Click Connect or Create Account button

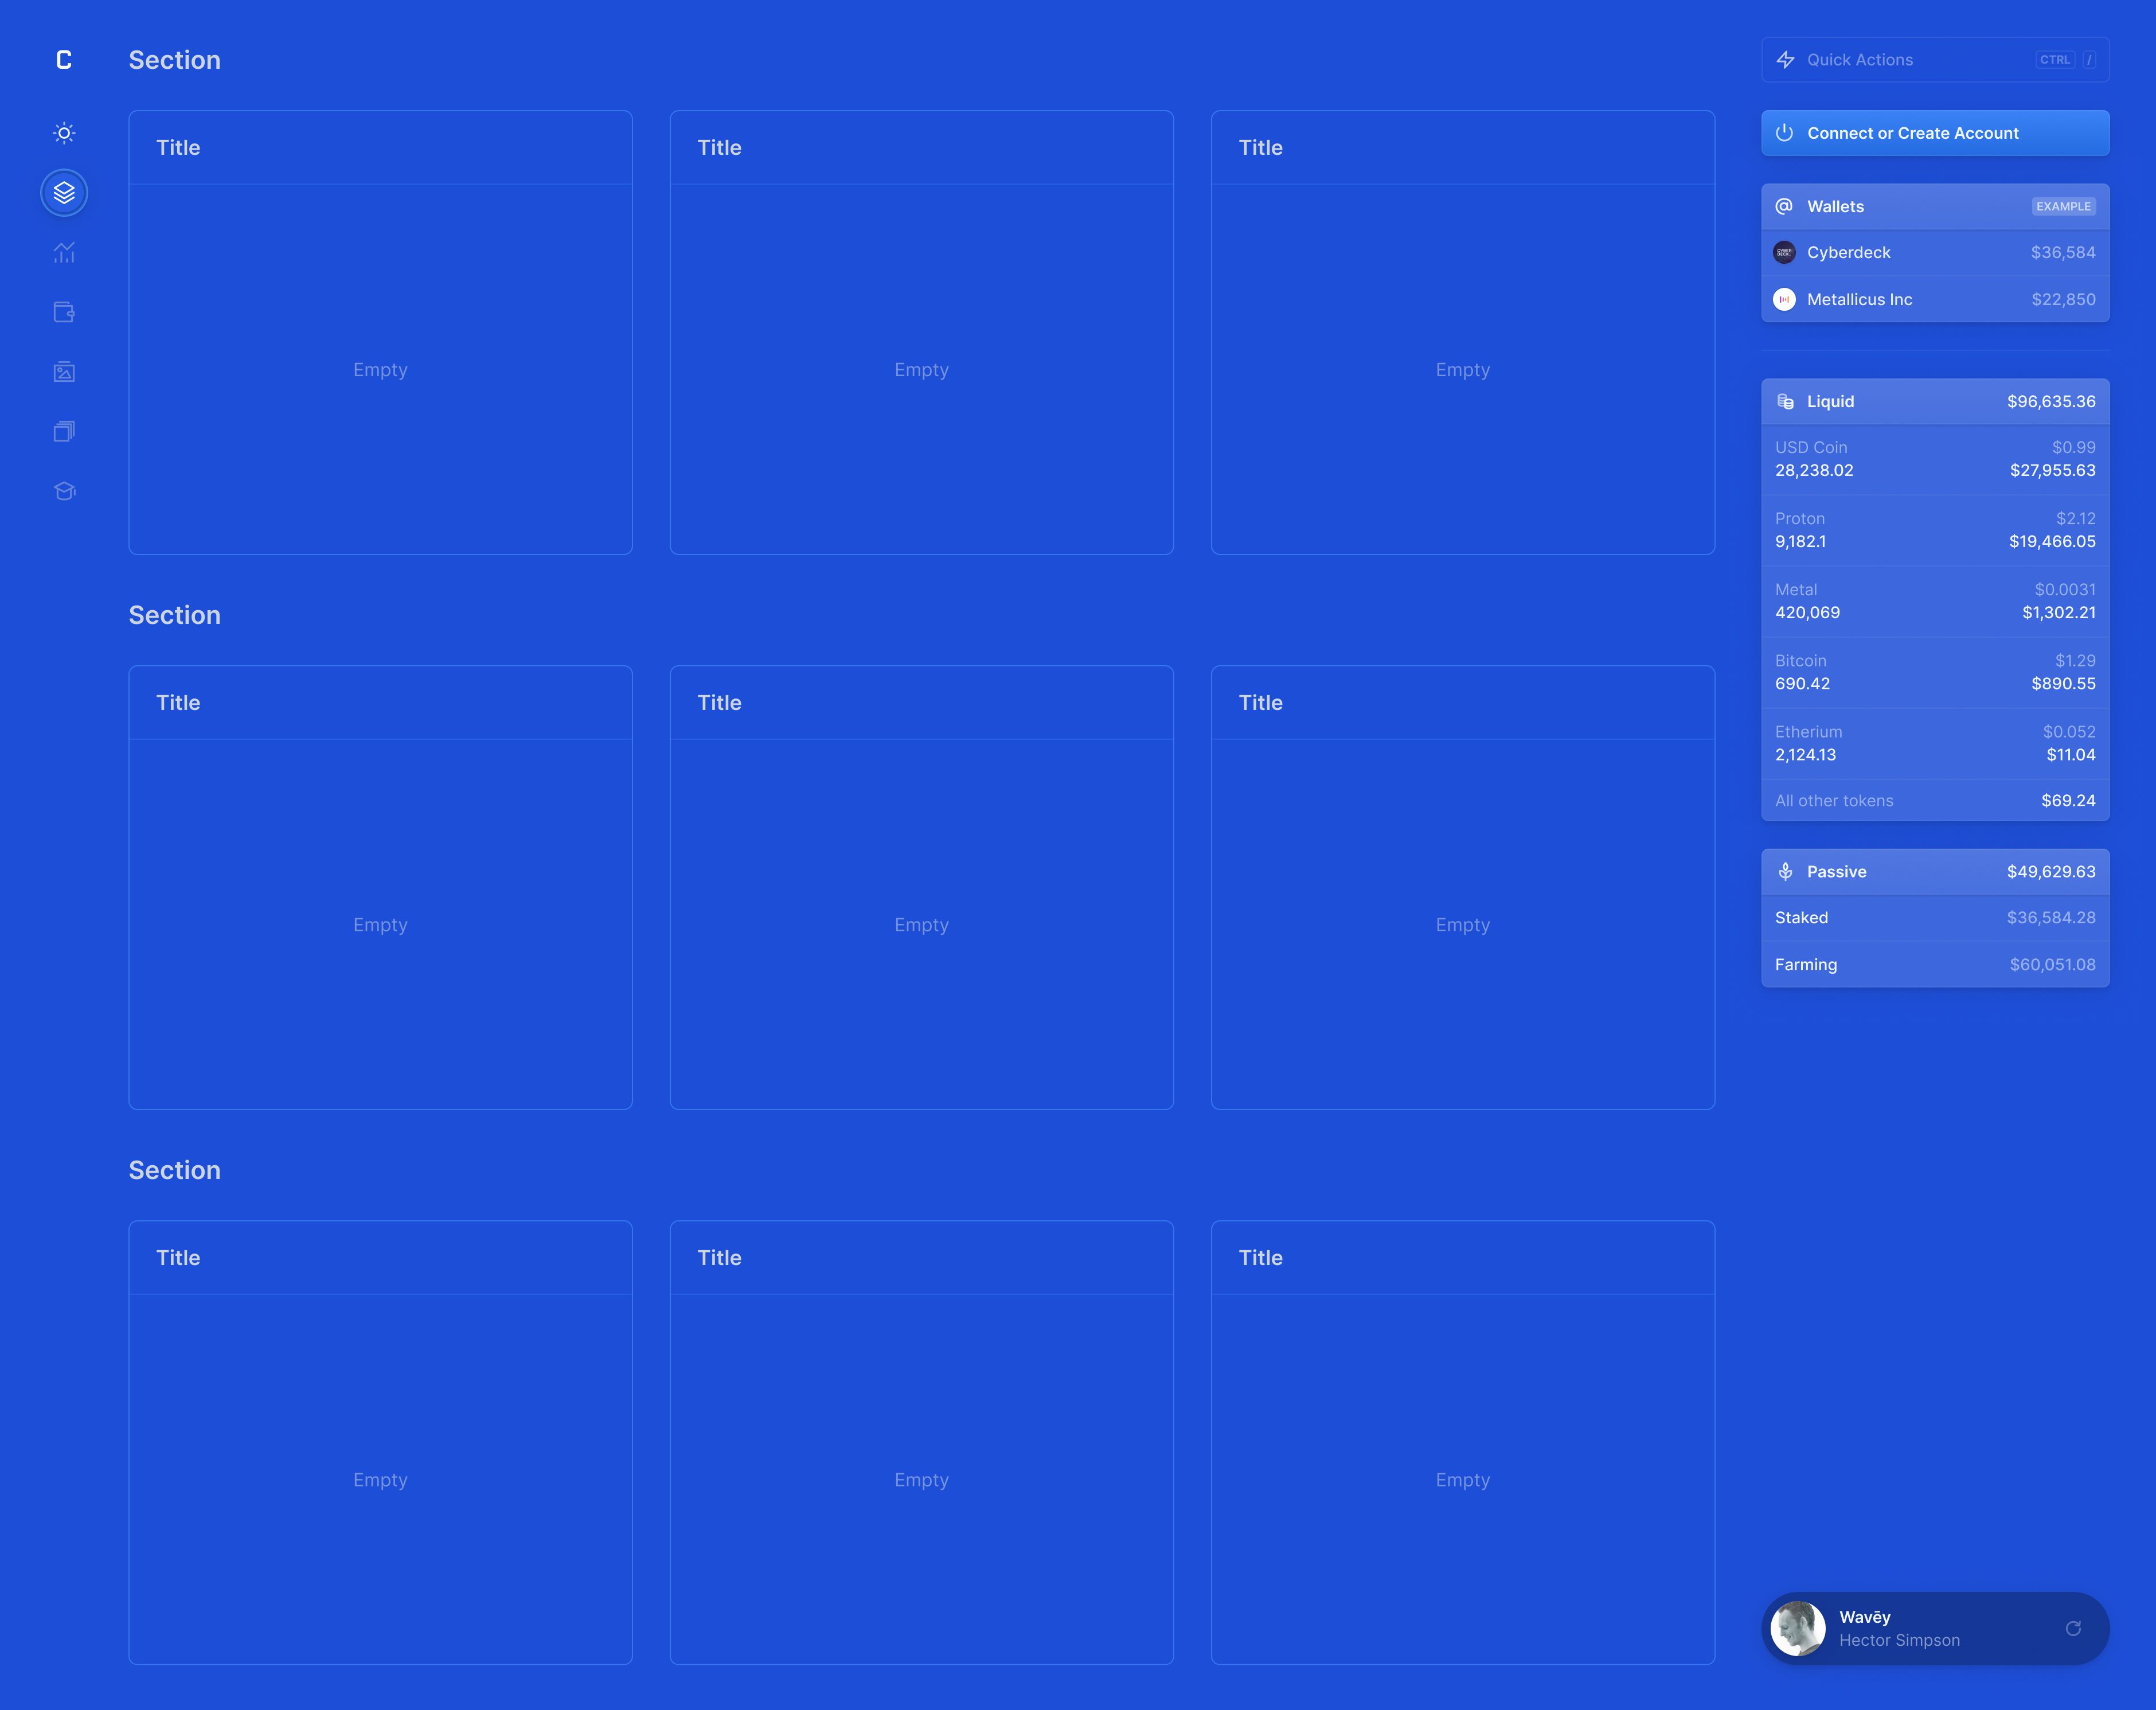point(1935,133)
